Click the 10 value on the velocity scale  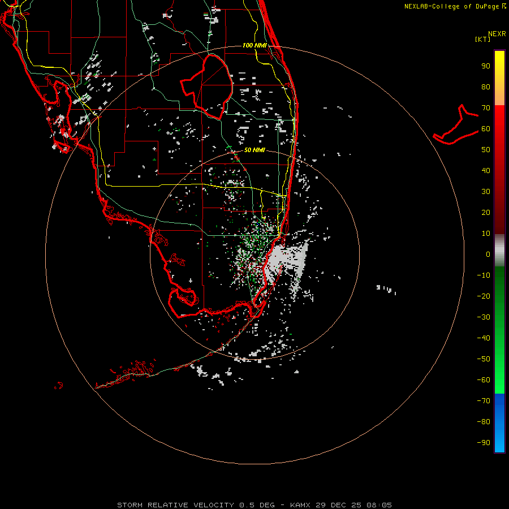[486, 234]
